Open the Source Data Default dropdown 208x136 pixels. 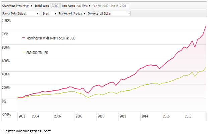[28, 14]
